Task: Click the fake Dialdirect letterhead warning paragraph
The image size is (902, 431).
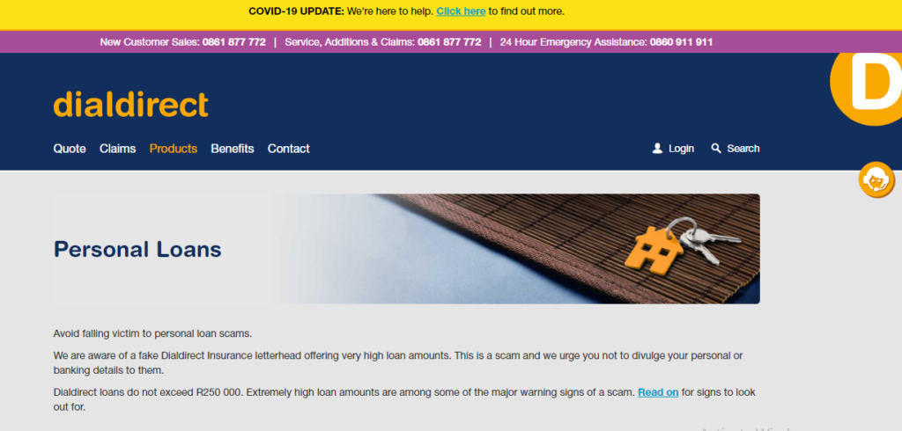Action: [x=398, y=362]
